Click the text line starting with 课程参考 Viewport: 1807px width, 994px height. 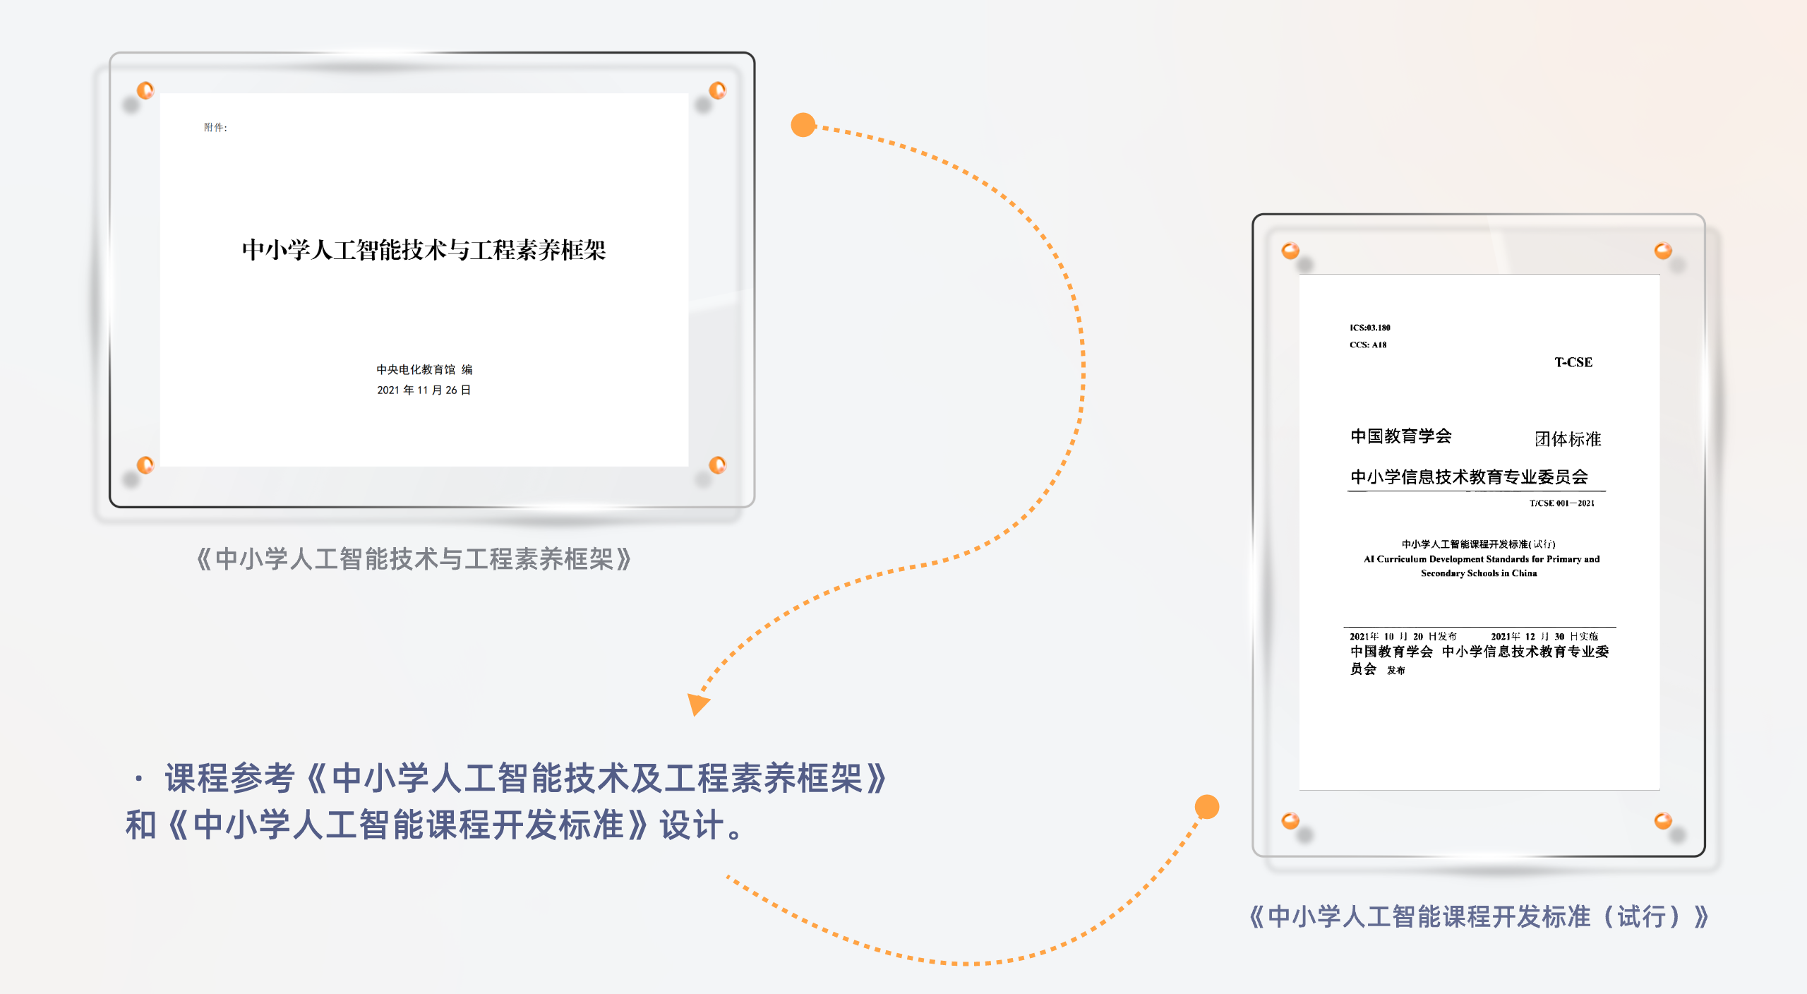(526, 778)
